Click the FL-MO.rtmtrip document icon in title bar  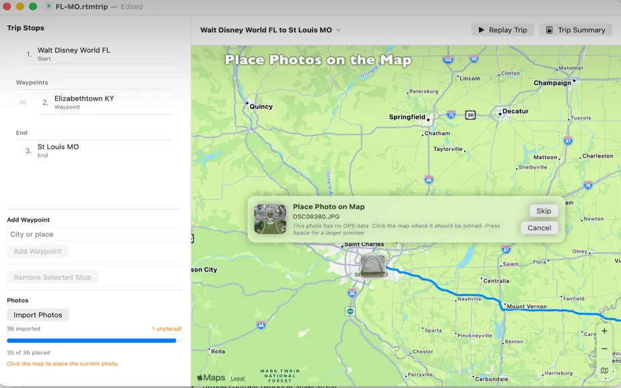point(48,6)
